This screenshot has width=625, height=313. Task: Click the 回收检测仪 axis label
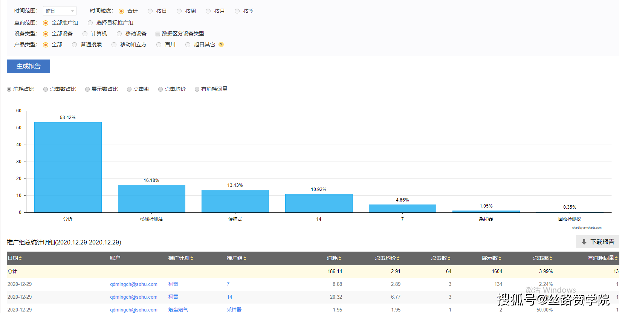tap(570, 219)
